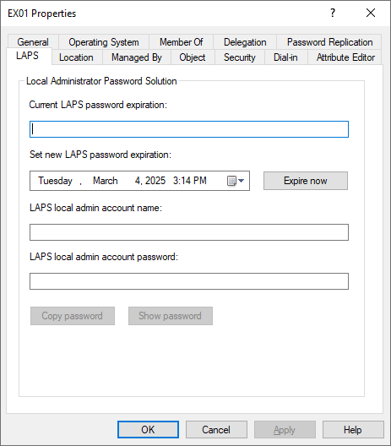Click the Cancel button
This screenshot has width=391, height=446.
[x=216, y=429]
